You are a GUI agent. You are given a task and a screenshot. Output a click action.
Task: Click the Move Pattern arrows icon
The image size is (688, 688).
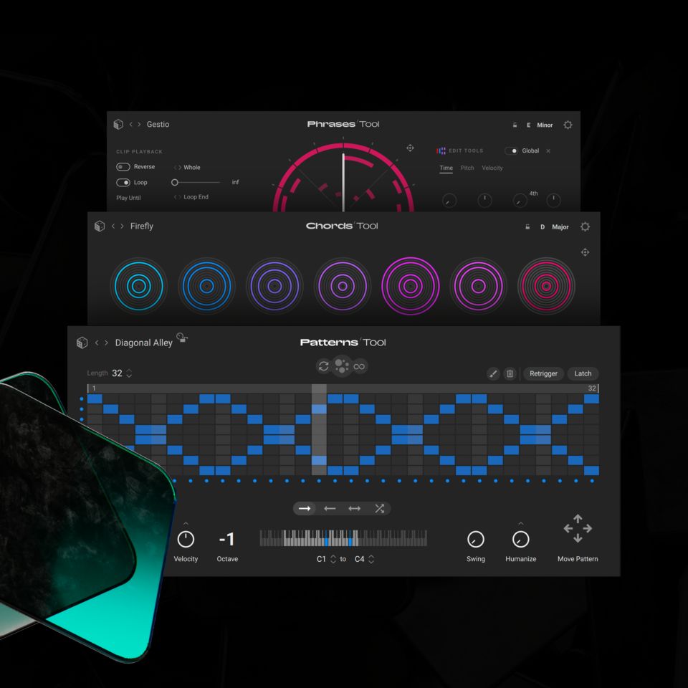(x=578, y=529)
